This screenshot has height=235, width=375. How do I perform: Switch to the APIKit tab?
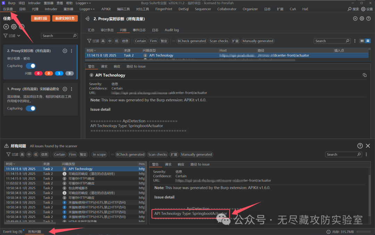coord(106,9)
